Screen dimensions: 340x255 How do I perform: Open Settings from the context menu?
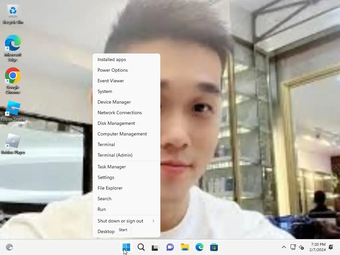click(x=127, y=178)
